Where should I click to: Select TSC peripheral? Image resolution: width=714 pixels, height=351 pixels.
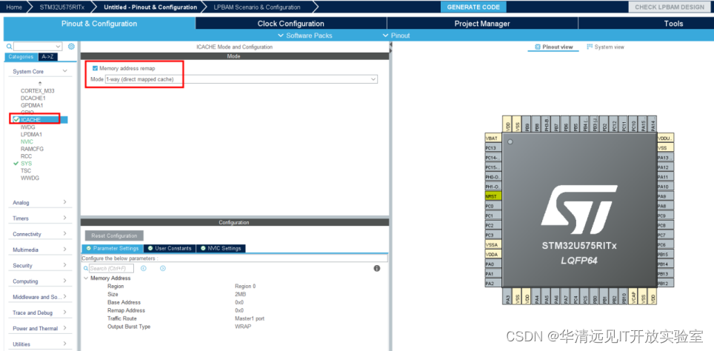pos(26,171)
